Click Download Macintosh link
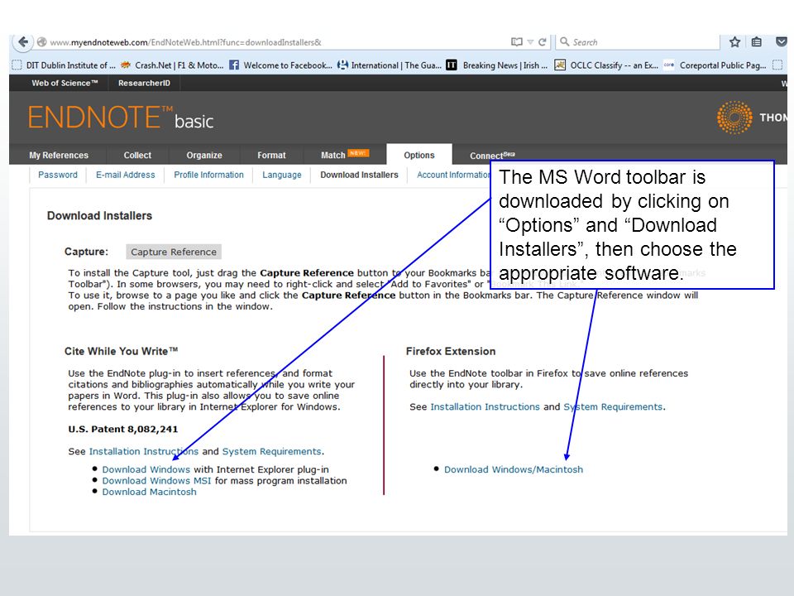This screenshot has width=794, height=596. click(150, 492)
